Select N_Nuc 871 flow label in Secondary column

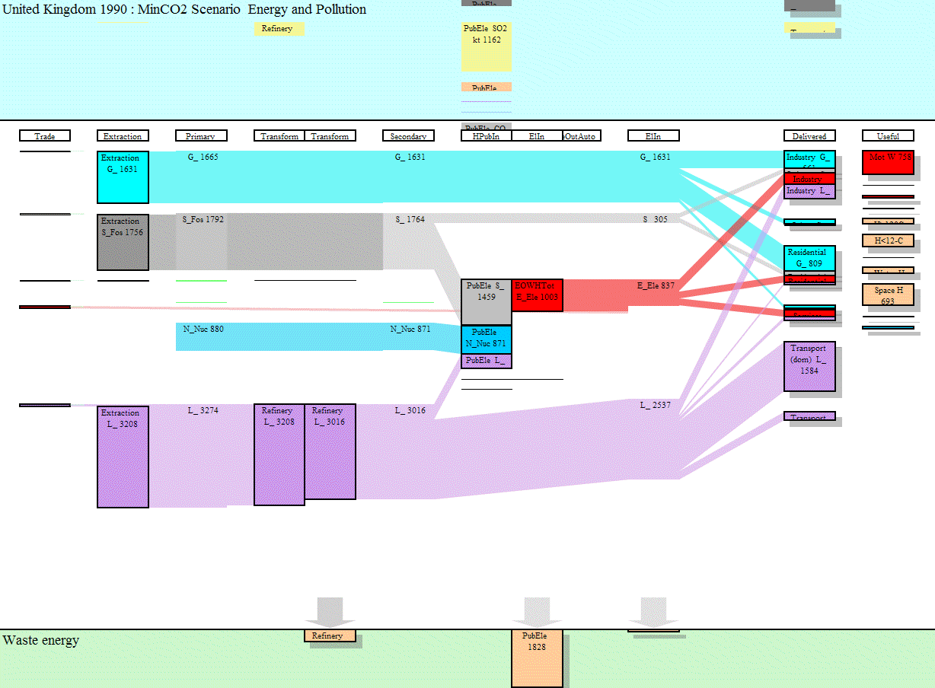tap(410, 329)
